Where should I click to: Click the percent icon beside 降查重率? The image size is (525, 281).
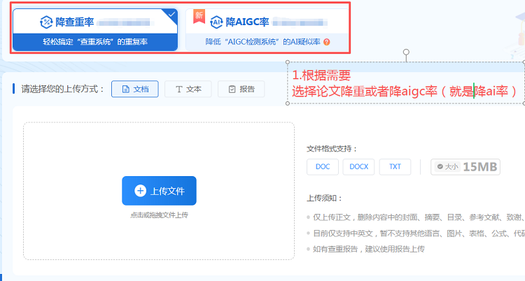point(47,22)
